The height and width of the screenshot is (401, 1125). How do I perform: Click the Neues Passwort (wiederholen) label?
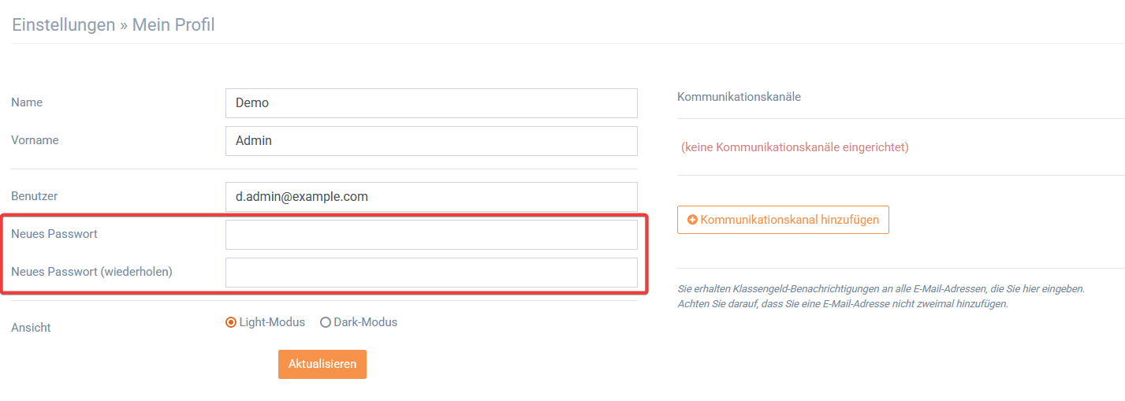pyautogui.click(x=91, y=271)
